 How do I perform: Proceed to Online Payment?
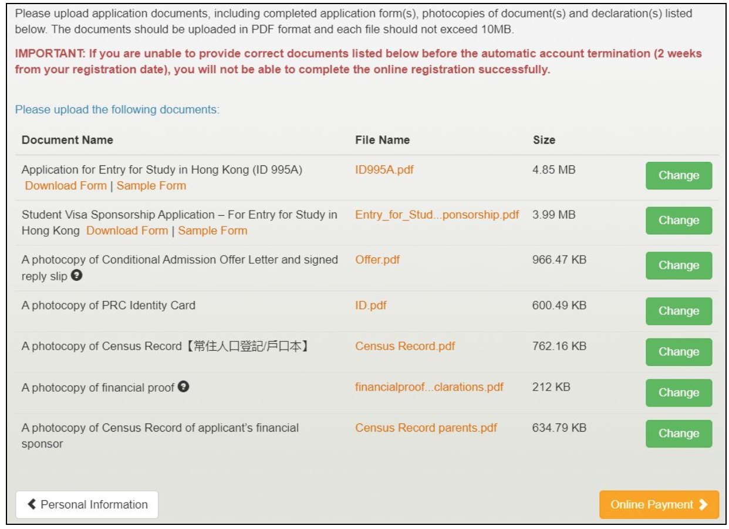point(659,504)
